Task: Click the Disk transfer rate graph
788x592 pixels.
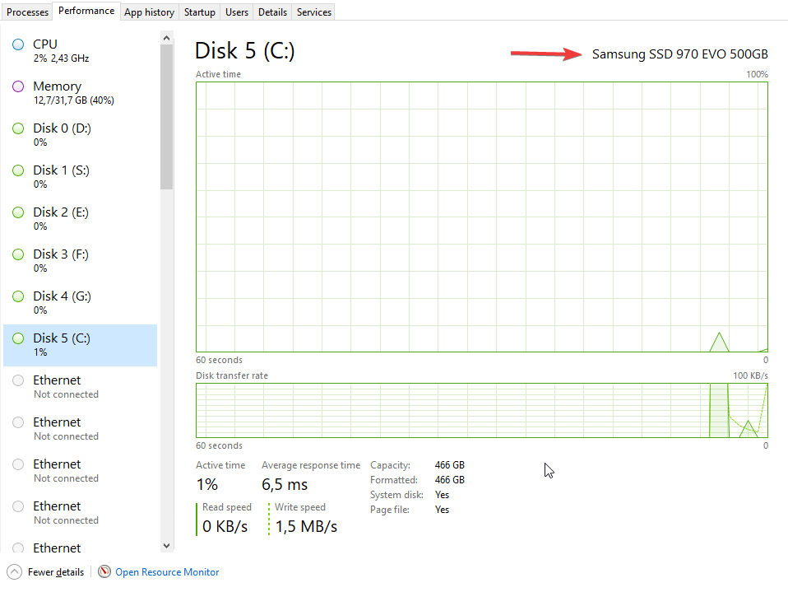Action: coord(481,410)
